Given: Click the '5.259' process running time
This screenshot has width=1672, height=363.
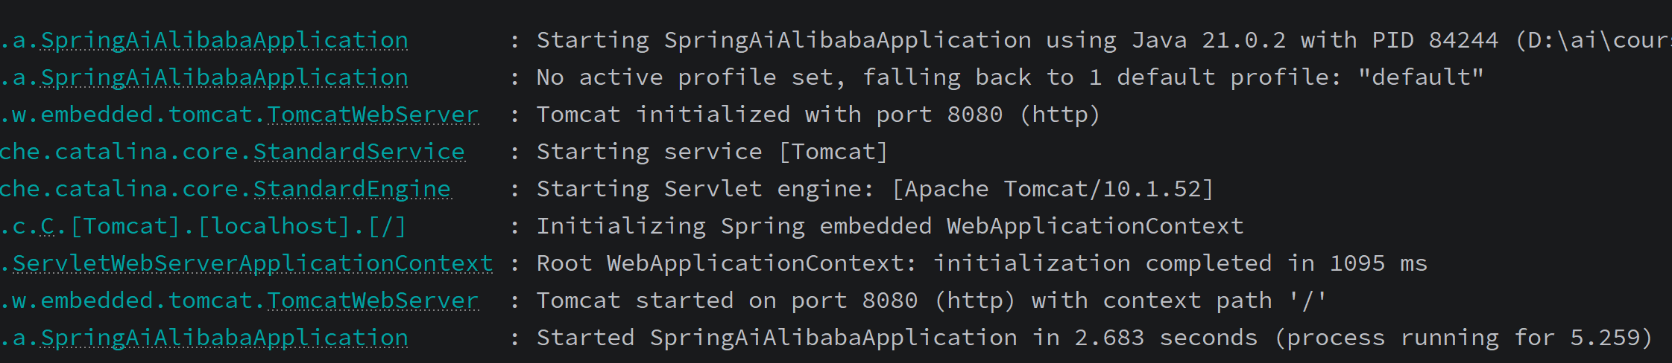Looking at the screenshot, I should pyautogui.click(x=1605, y=338).
